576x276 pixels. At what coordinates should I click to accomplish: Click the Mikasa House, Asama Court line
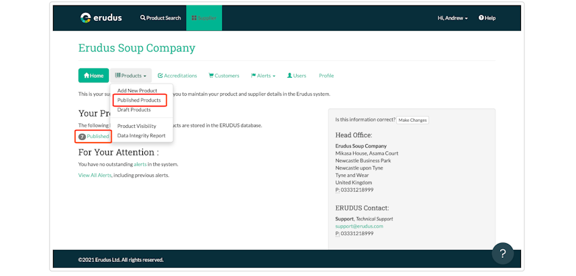tap(367, 153)
